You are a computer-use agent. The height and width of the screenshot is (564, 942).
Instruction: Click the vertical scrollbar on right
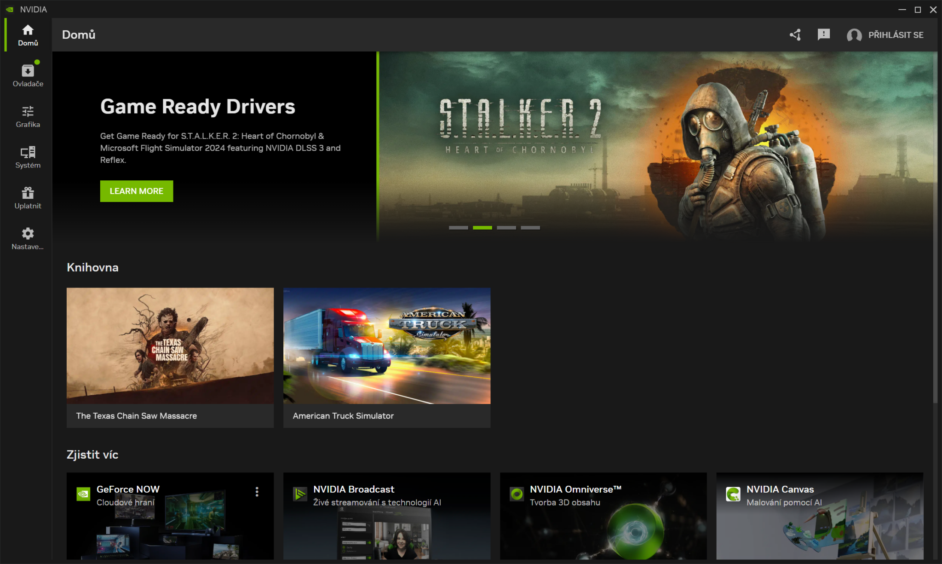935,228
